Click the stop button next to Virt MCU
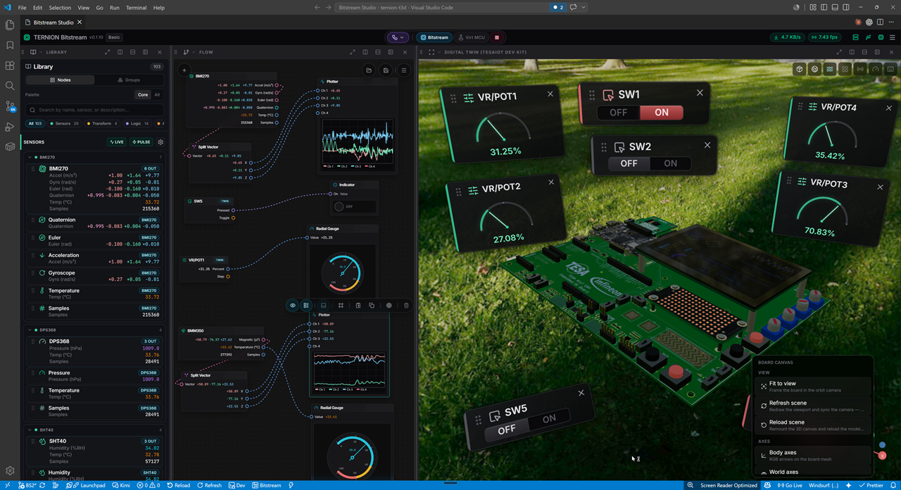The height and width of the screenshot is (490, 901). (x=497, y=37)
